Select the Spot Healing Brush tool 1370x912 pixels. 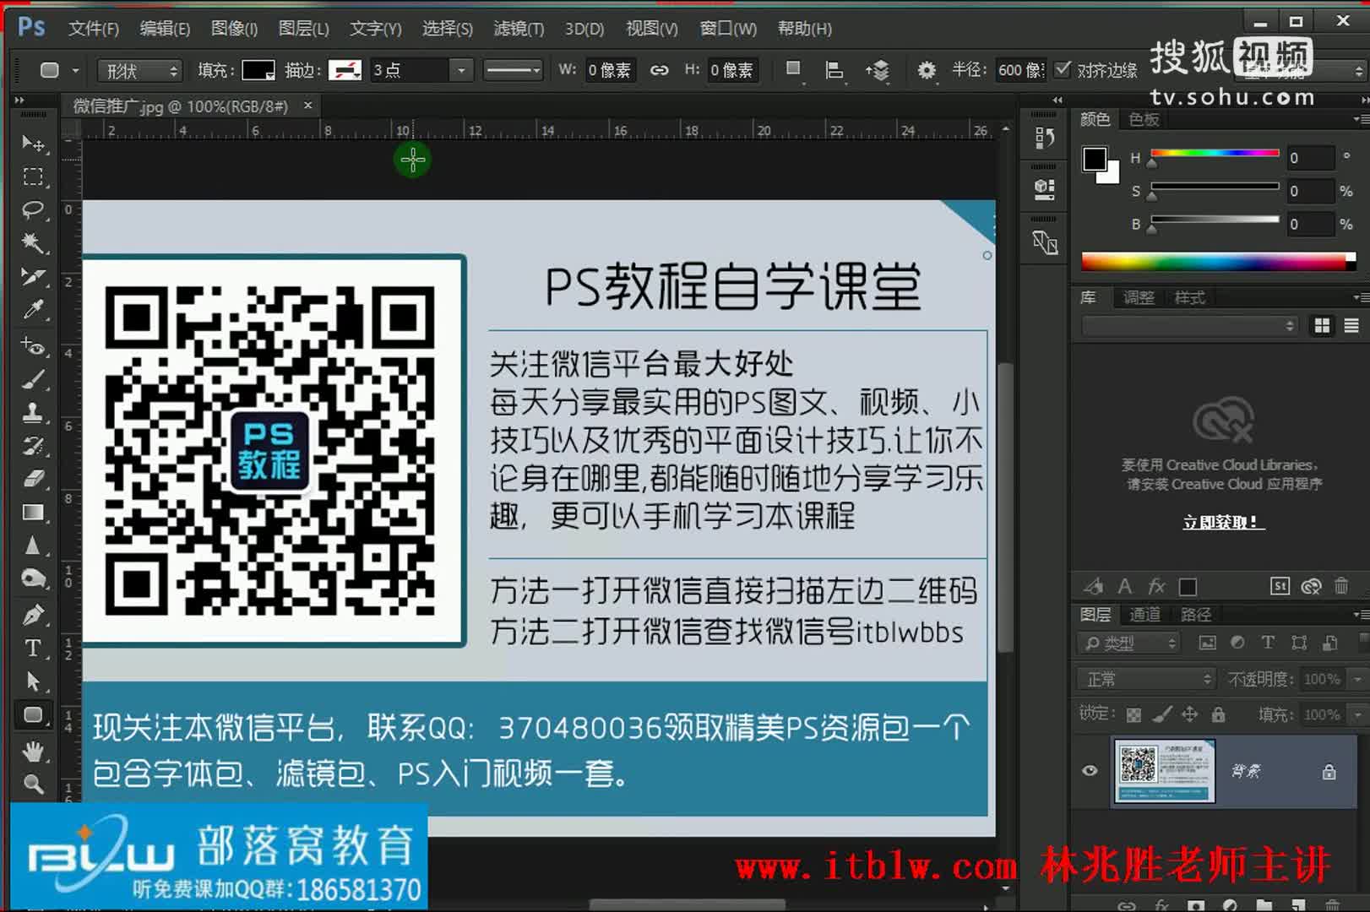click(34, 346)
